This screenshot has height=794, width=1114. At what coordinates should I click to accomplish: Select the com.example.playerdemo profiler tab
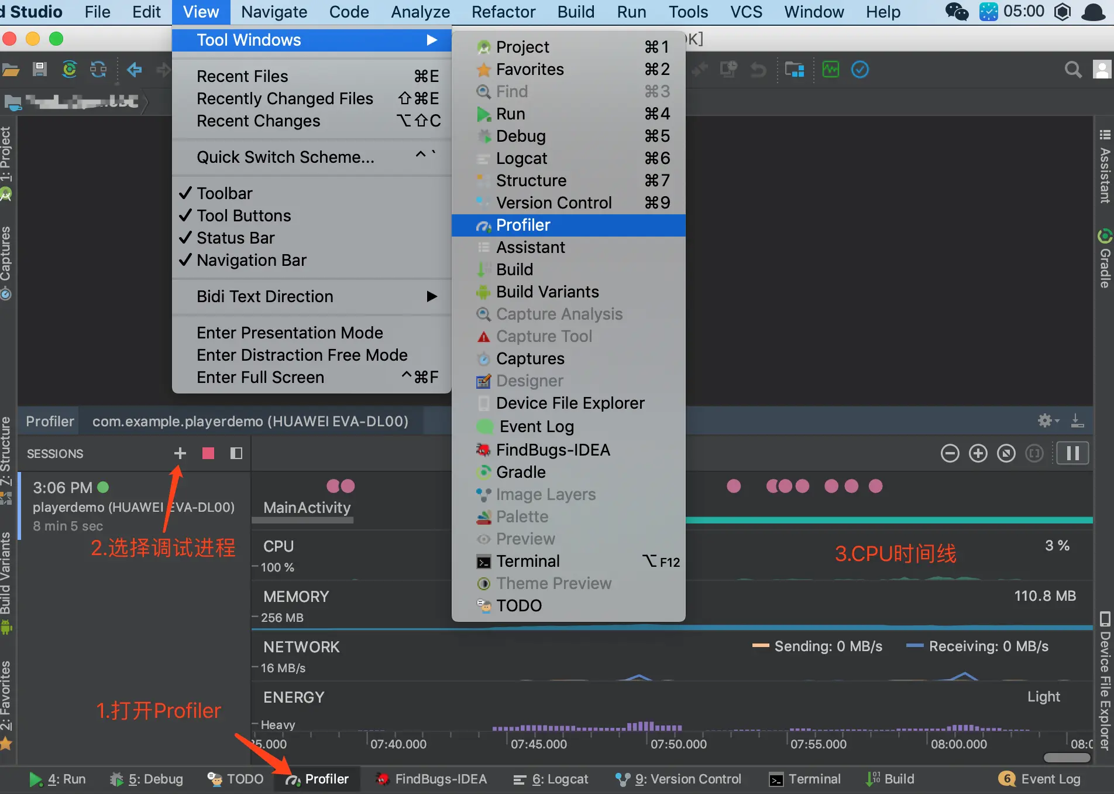coord(250,422)
